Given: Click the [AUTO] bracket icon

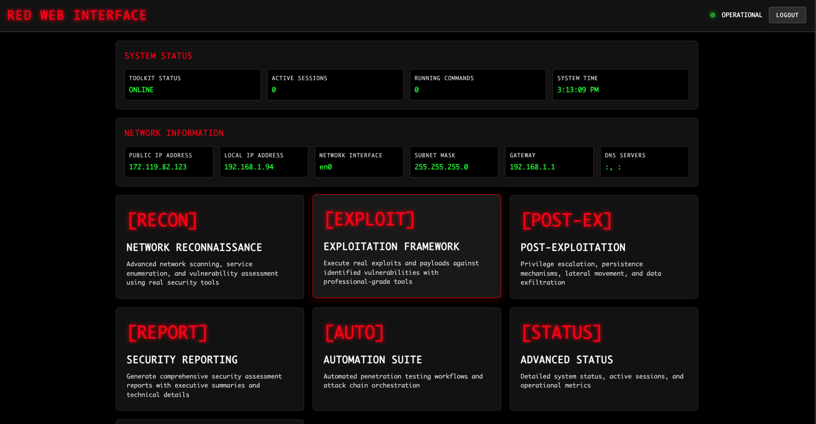Looking at the screenshot, I should click(x=354, y=333).
